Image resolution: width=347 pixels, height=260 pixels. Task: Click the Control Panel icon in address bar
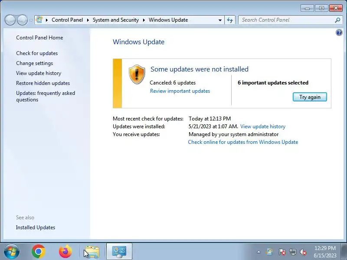39,19
